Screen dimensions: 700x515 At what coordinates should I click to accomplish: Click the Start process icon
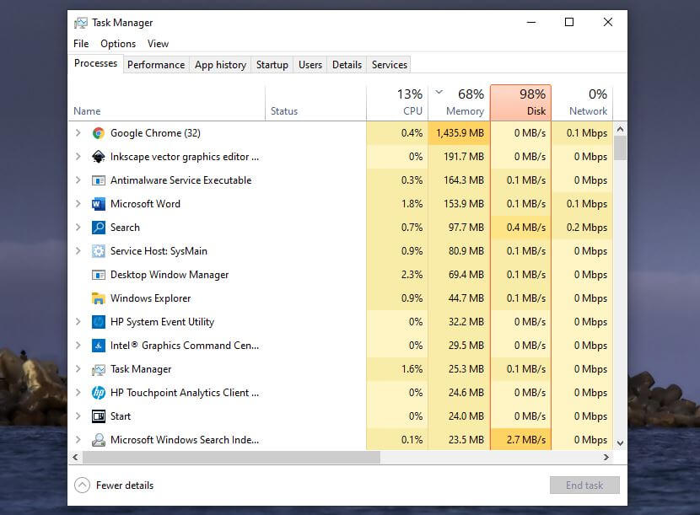98,416
